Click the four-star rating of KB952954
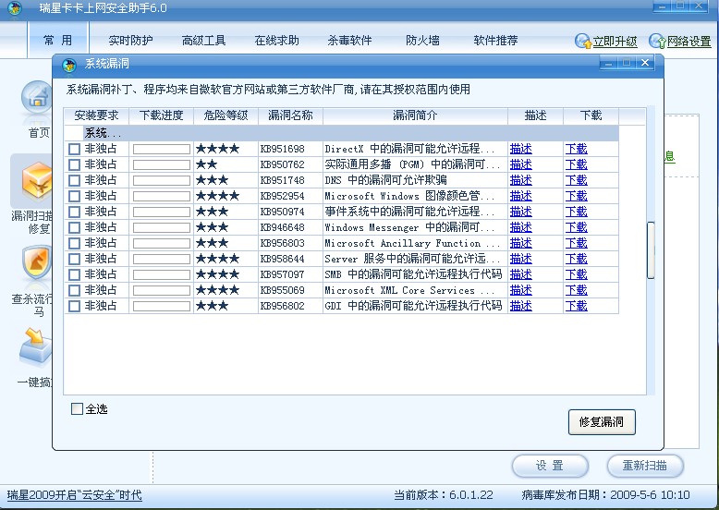 point(217,196)
